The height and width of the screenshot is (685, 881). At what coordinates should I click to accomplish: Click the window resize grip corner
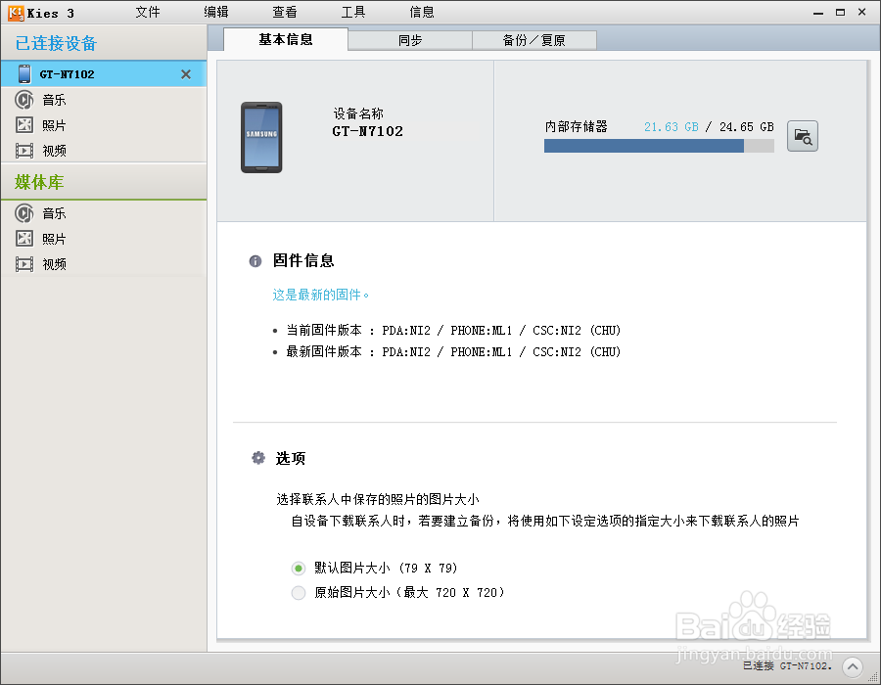(x=874, y=677)
